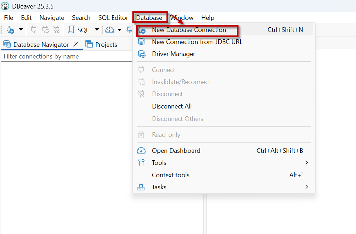Switch to the Projects tab
356x234 pixels.
106,45
